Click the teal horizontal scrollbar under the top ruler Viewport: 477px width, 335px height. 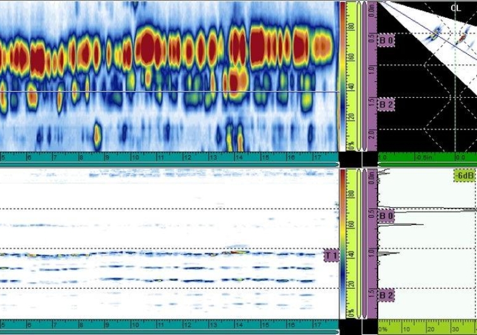click(x=169, y=164)
